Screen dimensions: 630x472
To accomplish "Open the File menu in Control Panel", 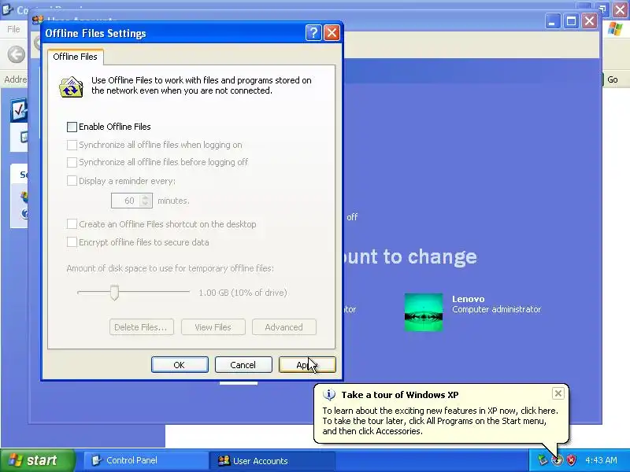I will (13, 29).
